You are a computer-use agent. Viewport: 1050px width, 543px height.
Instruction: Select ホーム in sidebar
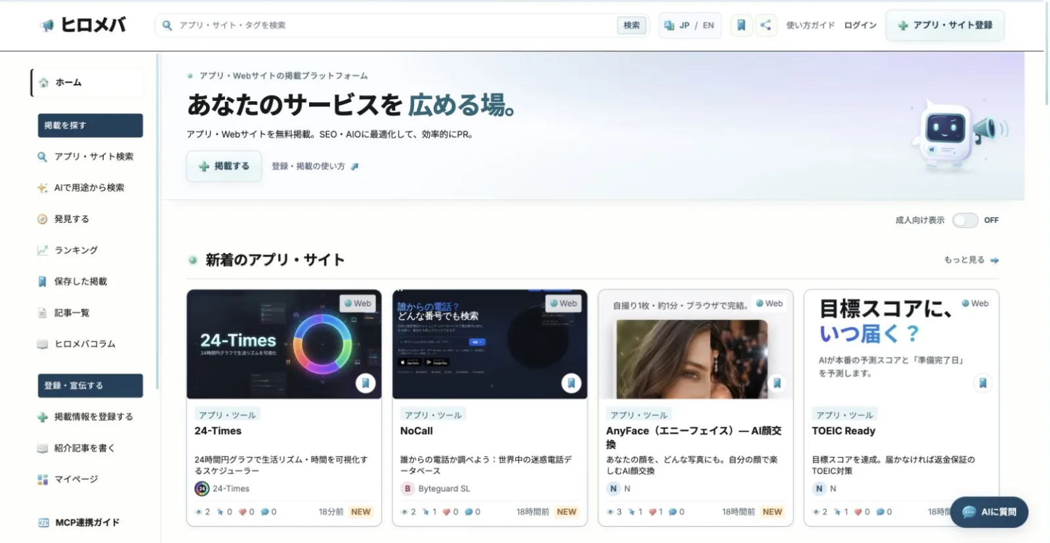(x=87, y=83)
